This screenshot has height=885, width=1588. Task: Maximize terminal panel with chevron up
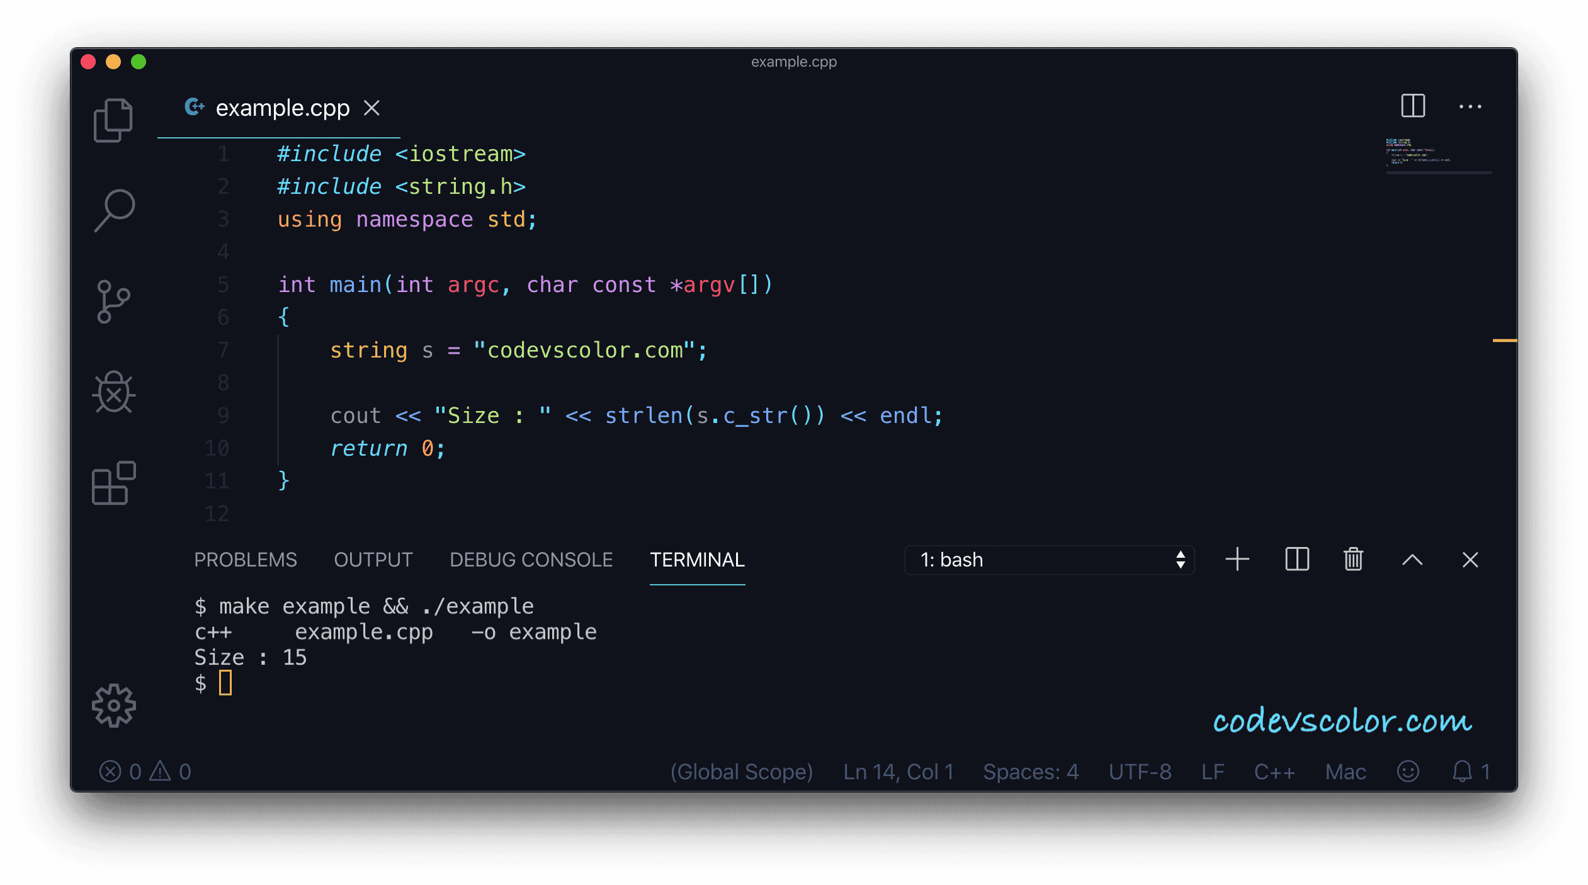[x=1412, y=559]
